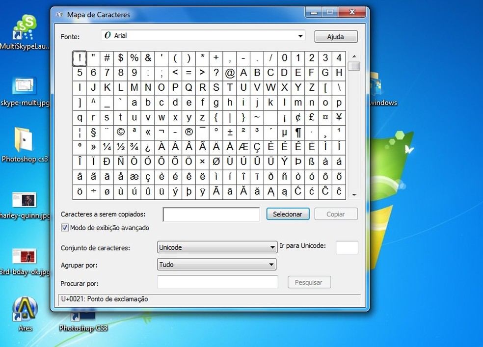Click the Character Map title bar icon
Image resolution: width=483 pixels, height=347 pixels.
point(59,14)
